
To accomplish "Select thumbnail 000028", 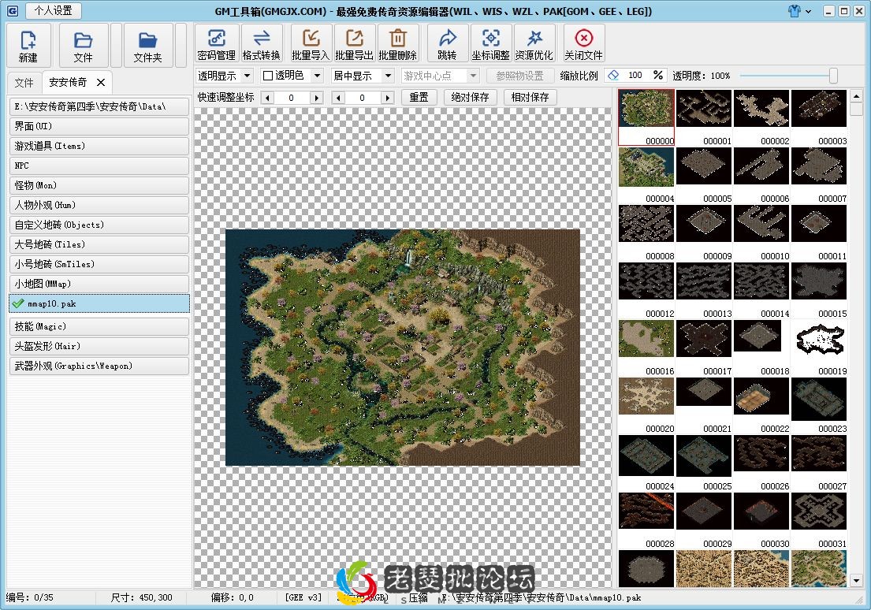I will [646, 519].
